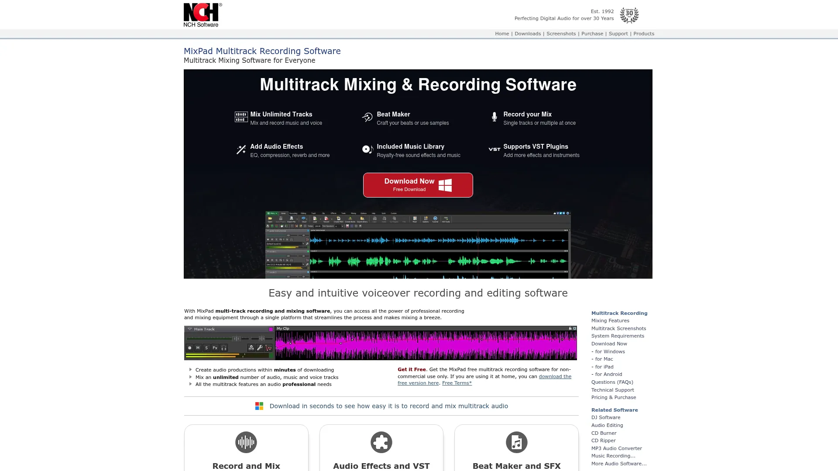Click the Mix Unlimited Tracks mixer icon
The height and width of the screenshot is (471, 838).
point(241,117)
